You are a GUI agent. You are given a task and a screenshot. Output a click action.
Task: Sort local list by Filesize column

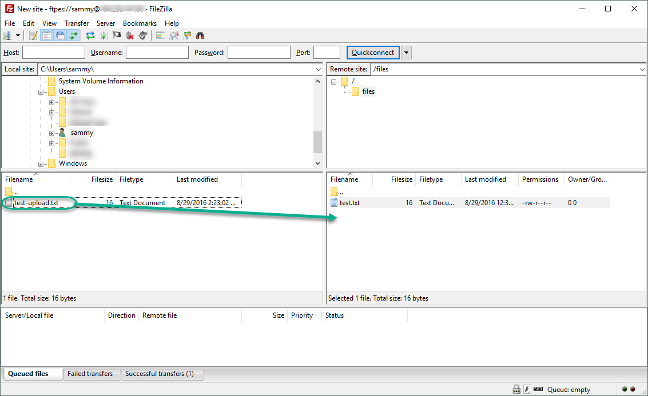pyautogui.click(x=93, y=179)
